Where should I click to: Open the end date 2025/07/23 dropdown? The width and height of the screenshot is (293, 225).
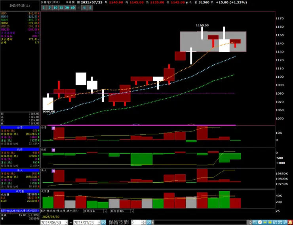point(99,222)
